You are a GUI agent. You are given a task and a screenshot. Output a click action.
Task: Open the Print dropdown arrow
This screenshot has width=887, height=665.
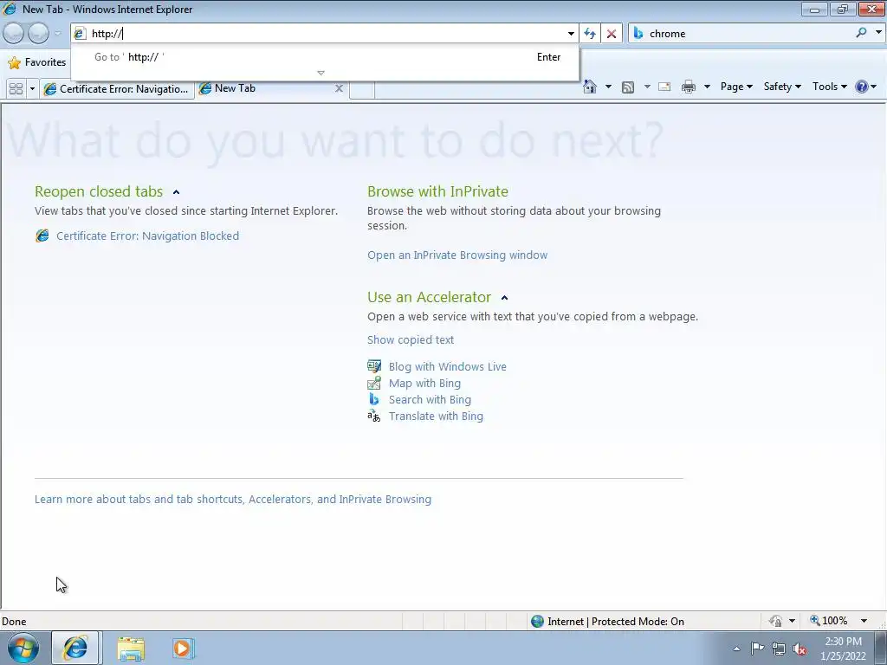(x=707, y=87)
